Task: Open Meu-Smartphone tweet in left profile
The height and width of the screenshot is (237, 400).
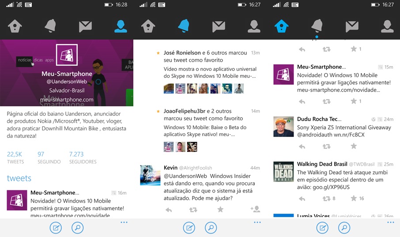Action: [67, 204]
